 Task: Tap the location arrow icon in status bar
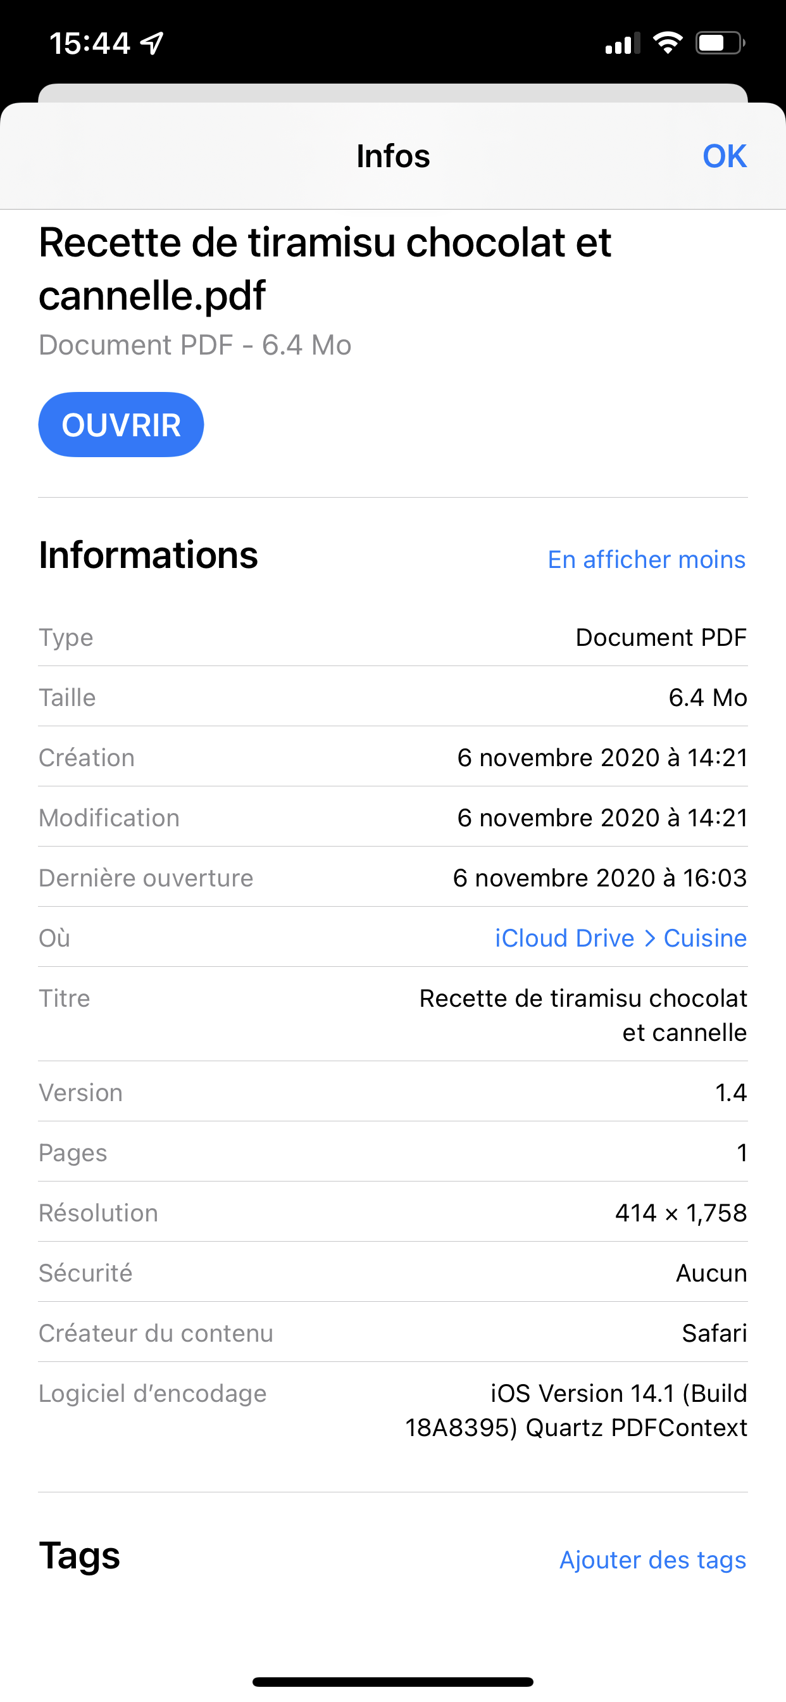click(153, 44)
